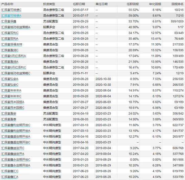Click the 任职日期 column header
This screenshot has width=185, height=180.
79,4
